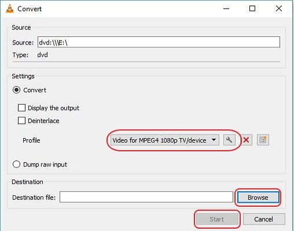
Task: Click the greyed-out Start button
Action: pyautogui.click(x=217, y=219)
